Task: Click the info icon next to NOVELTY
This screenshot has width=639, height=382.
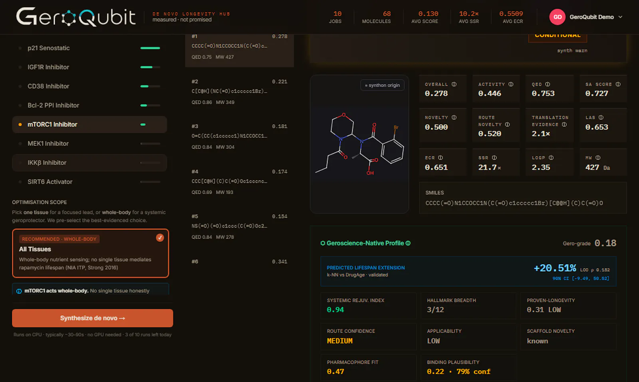Action: click(x=454, y=117)
